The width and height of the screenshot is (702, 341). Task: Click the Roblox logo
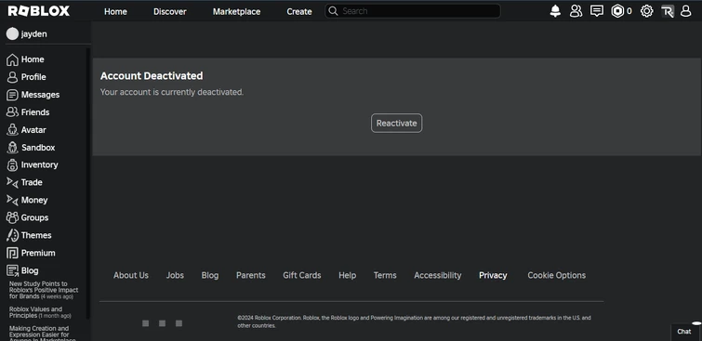click(x=39, y=11)
